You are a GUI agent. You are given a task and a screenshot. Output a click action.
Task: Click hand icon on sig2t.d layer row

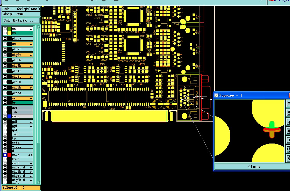point(31,167)
